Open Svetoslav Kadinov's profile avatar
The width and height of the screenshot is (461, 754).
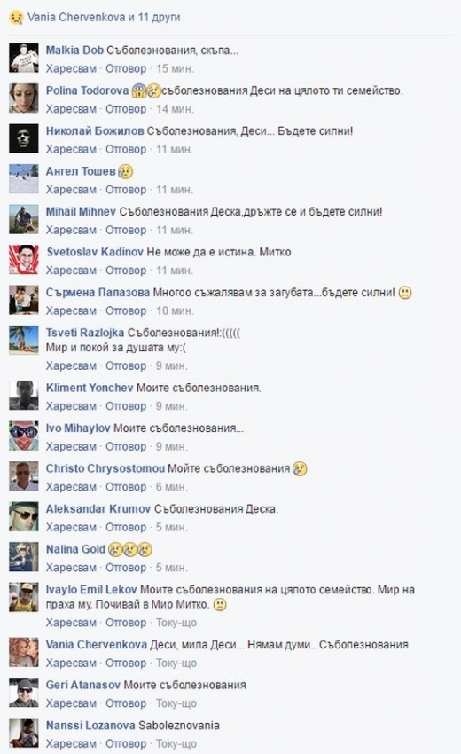24,260
